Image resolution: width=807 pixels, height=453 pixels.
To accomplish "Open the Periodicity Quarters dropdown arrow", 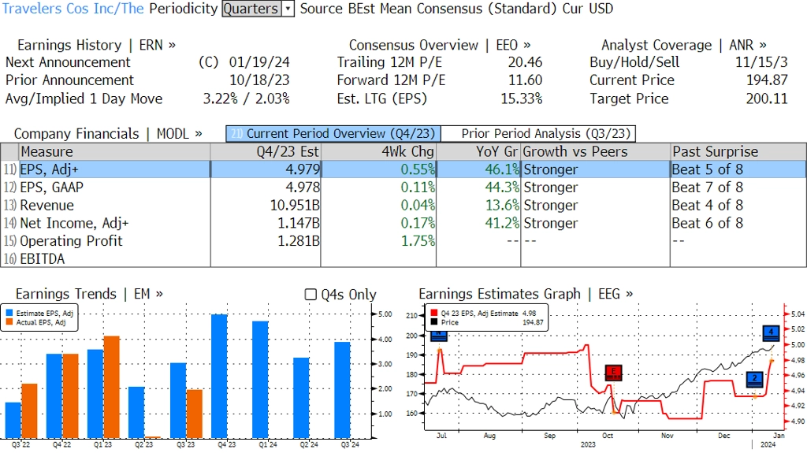I will pos(288,9).
